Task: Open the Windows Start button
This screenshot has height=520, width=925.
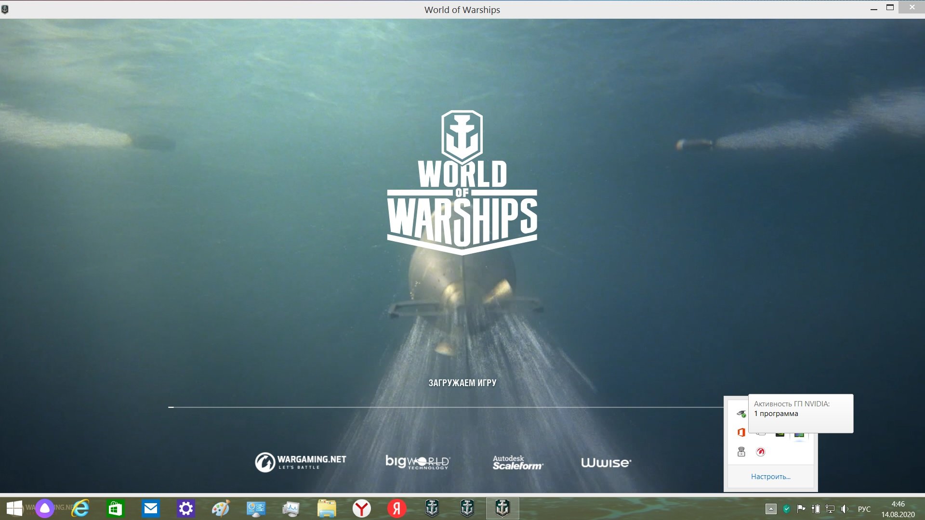Action: (x=14, y=508)
